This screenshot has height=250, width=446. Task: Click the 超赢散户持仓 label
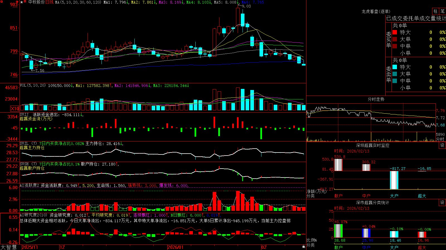32,168
